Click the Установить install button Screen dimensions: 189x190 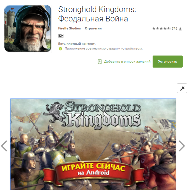pos(168,62)
